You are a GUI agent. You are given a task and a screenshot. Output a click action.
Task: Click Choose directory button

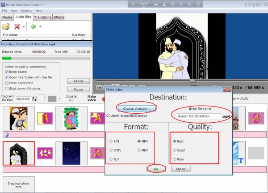137,108
